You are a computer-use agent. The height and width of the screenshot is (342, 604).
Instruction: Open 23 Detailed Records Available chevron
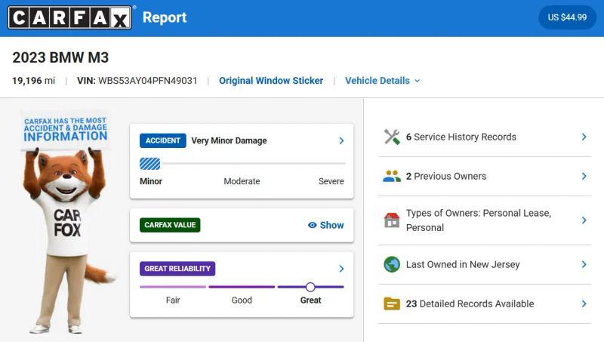tap(584, 303)
